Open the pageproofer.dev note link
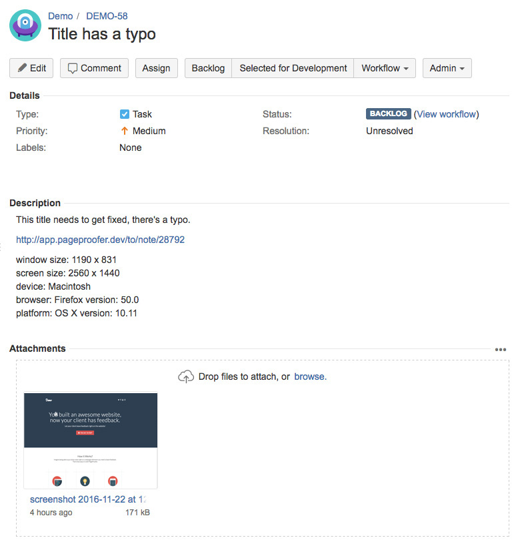 coord(100,239)
